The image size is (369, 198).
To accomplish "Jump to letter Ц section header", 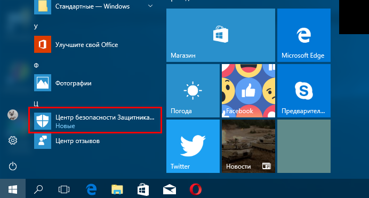I will (x=36, y=104).
